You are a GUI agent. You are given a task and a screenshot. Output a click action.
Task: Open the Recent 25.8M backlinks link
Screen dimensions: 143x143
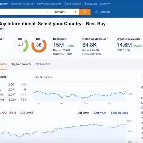pyautogui.click(x=61, y=50)
